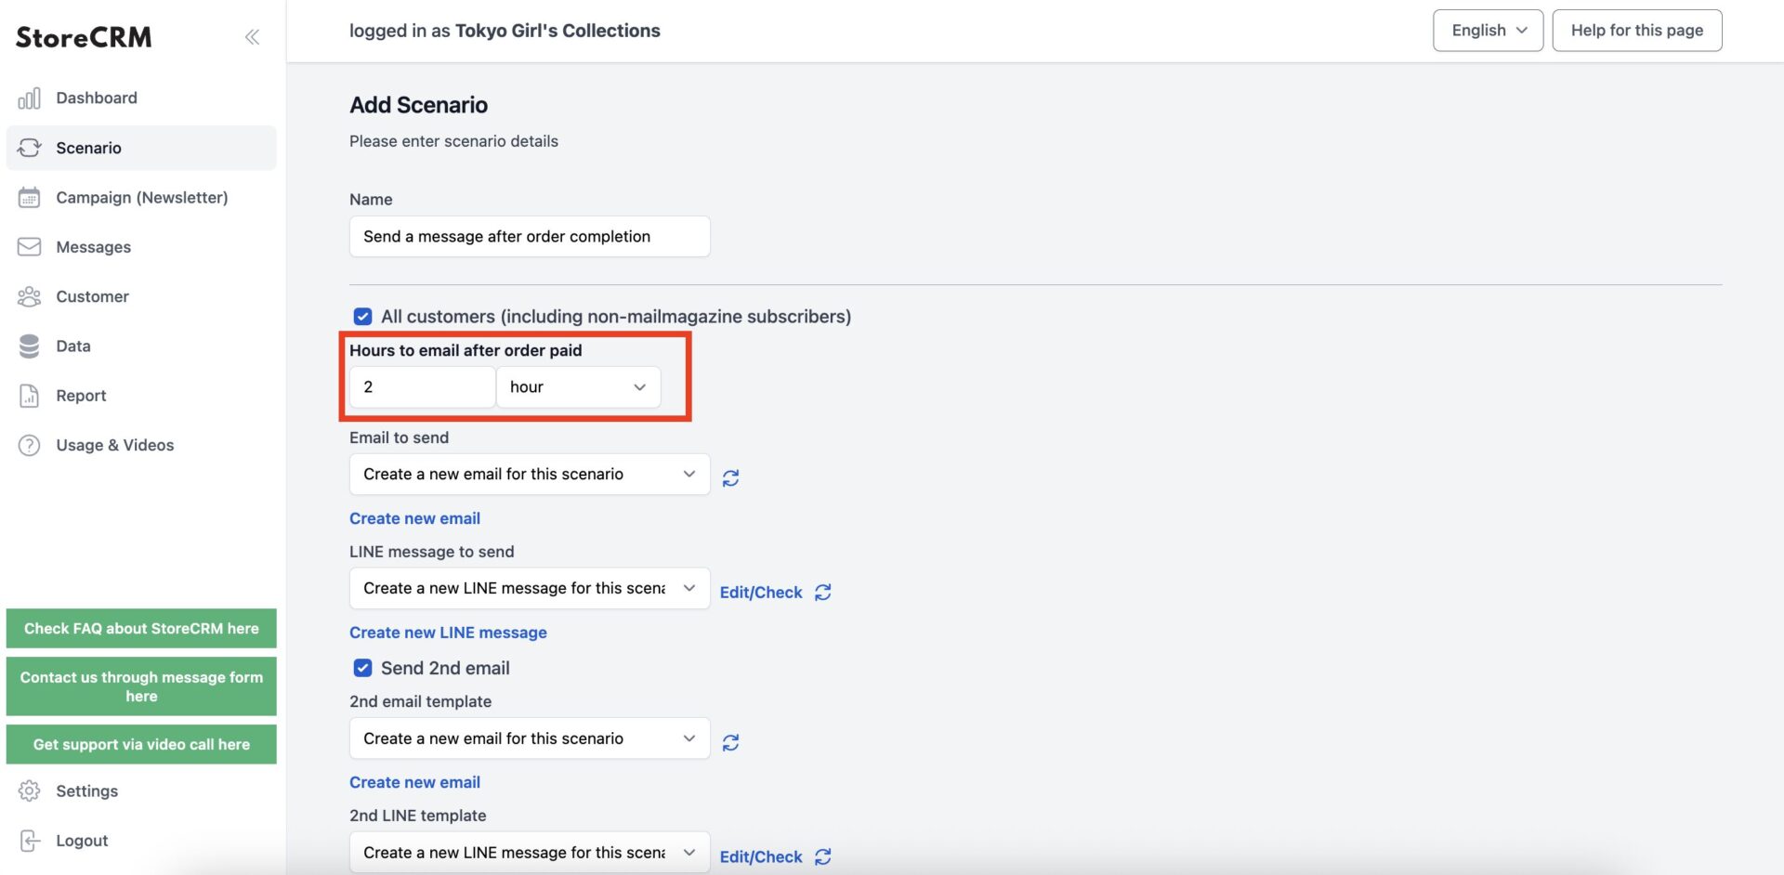Click the Dashboard bar chart icon

click(30, 98)
